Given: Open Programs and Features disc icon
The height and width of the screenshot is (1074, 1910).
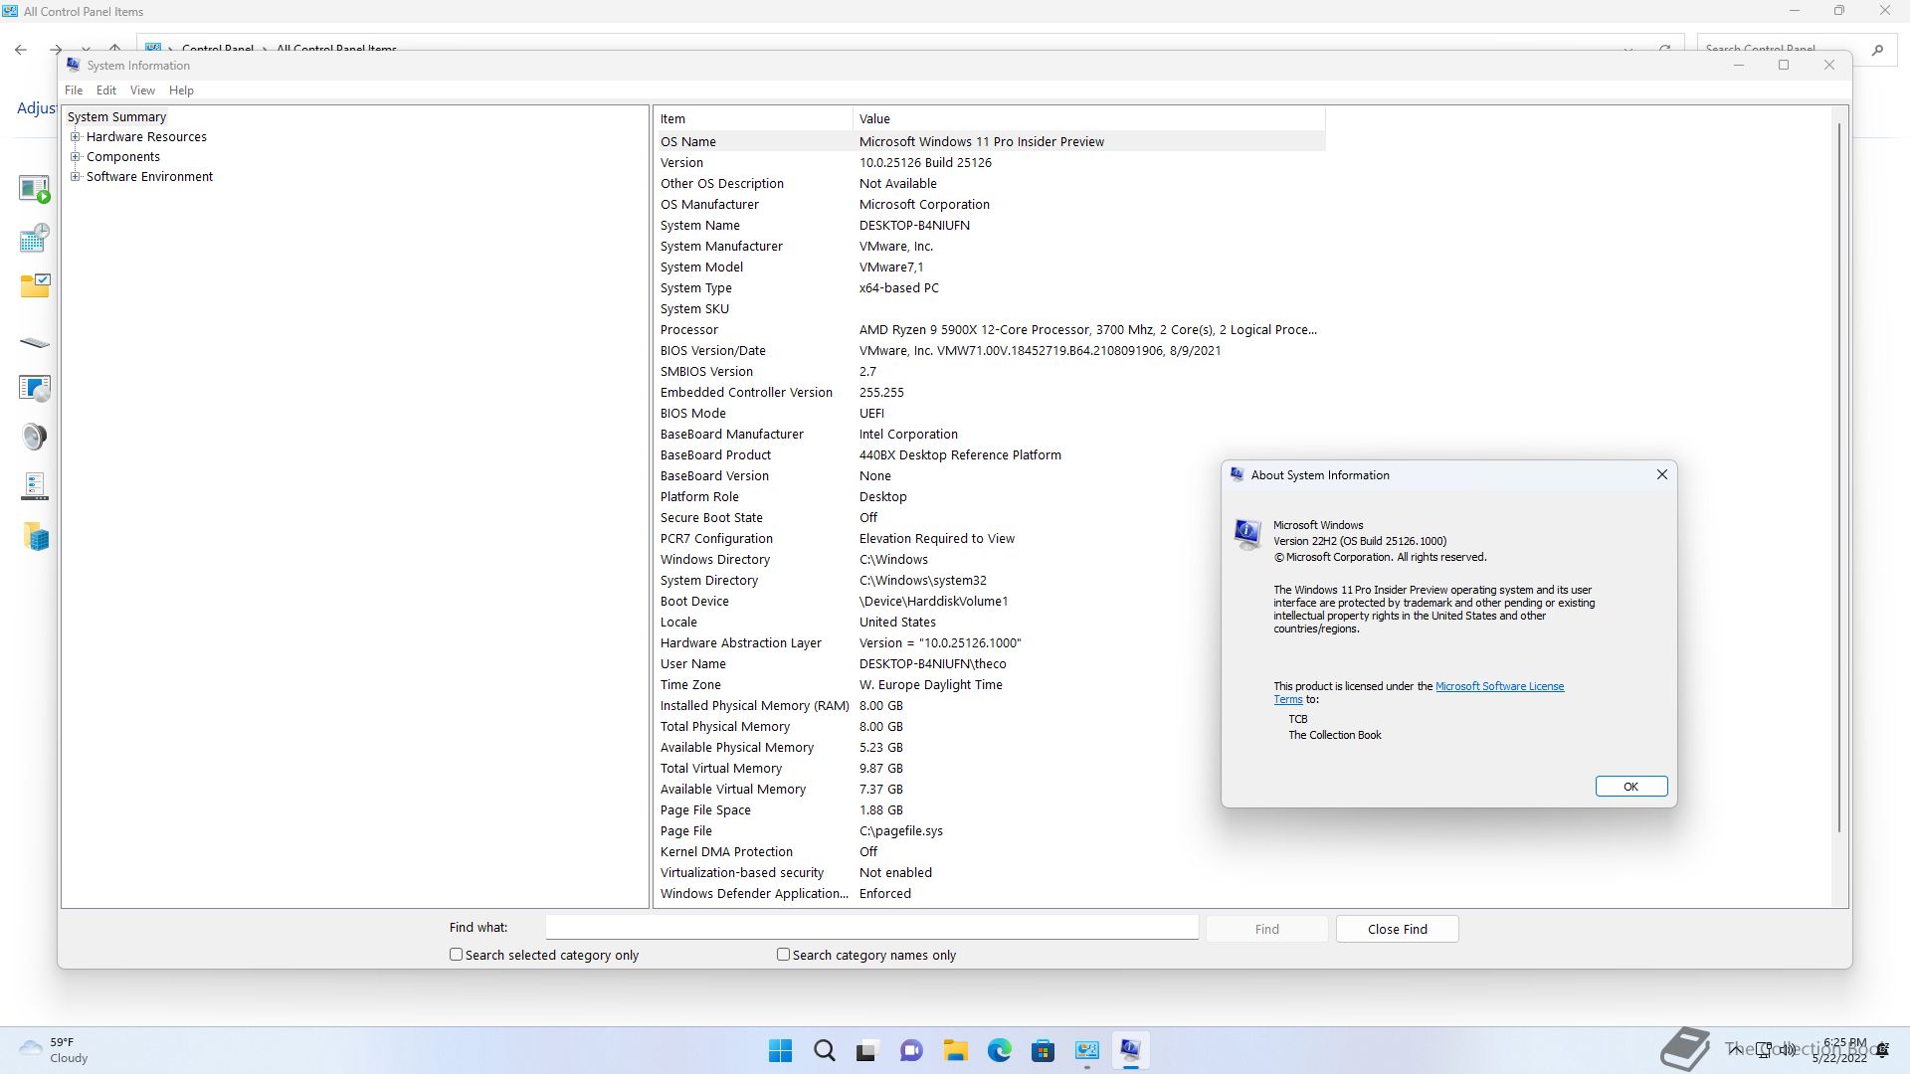Looking at the screenshot, I should click(34, 388).
